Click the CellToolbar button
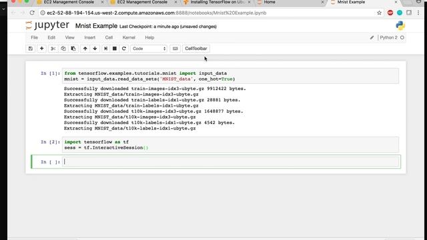The width and height of the screenshot is (427, 240). point(196,49)
